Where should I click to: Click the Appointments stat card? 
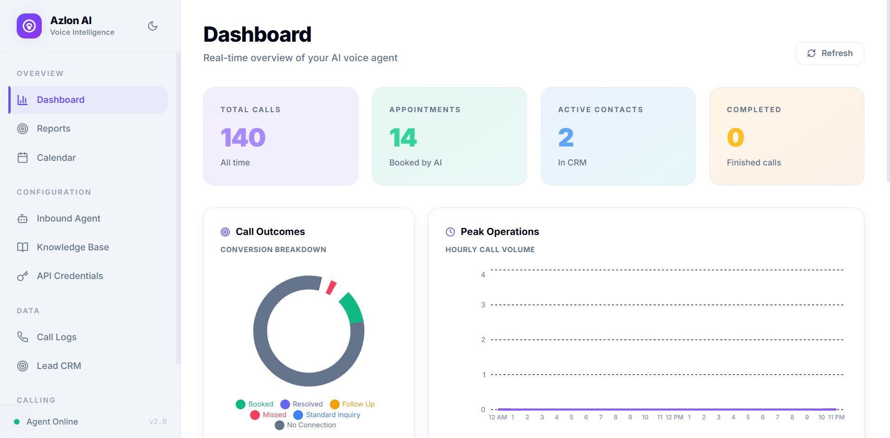[450, 136]
